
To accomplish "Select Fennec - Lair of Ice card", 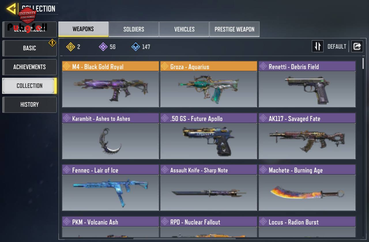I will point(110,188).
